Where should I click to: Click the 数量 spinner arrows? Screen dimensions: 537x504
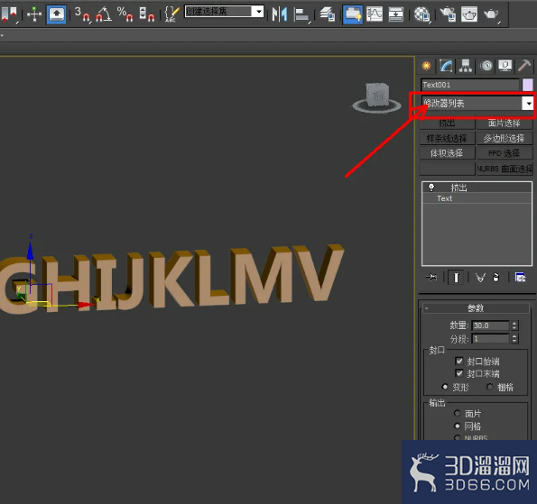514,325
